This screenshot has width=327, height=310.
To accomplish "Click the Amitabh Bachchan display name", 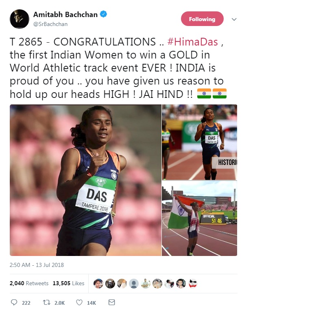I will point(65,15).
